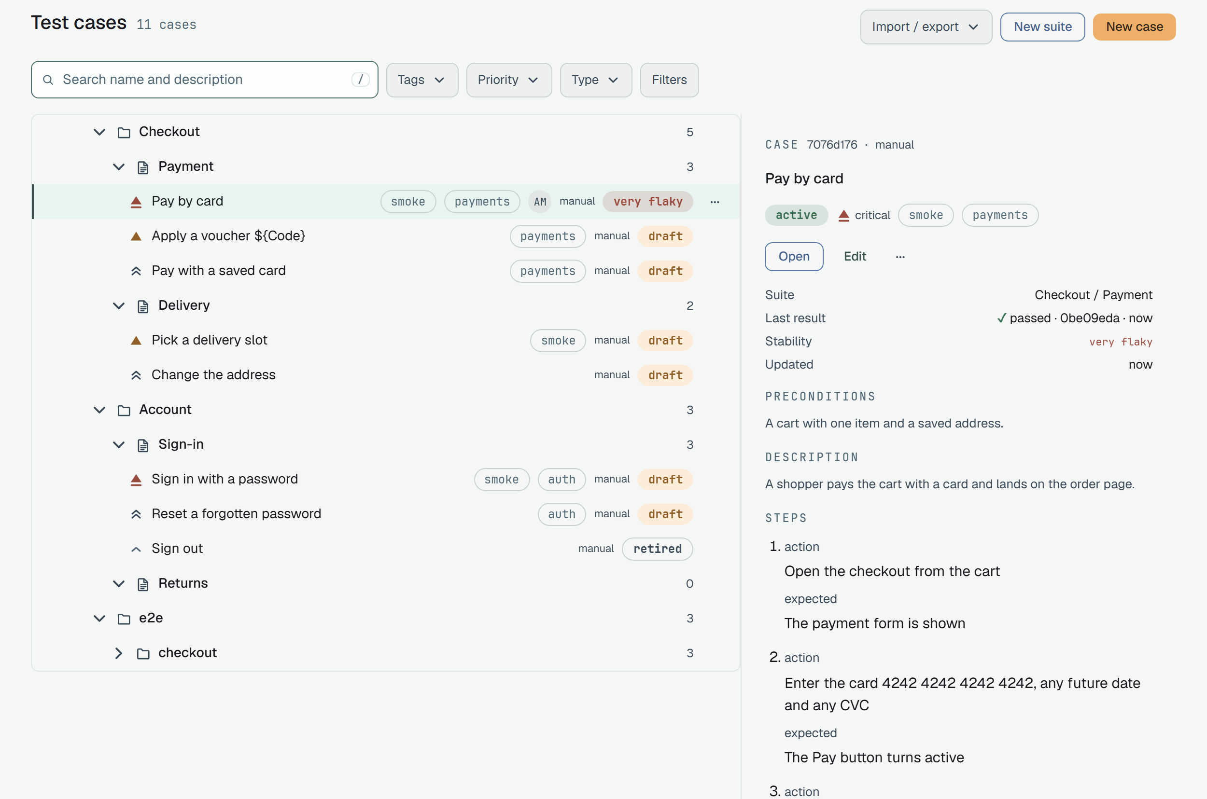The height and width of the screenshot is (799, 1207).
Task: Open the Type filter dropdown
Action: click(596, 80)
